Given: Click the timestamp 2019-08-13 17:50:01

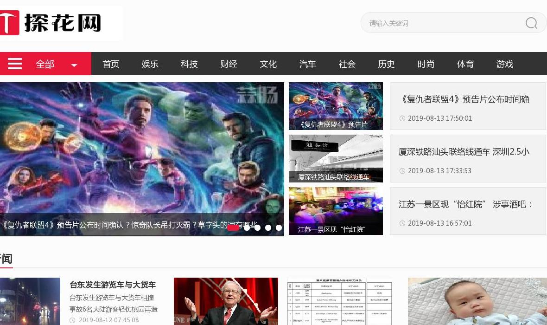Looking at the screenshot, I should click(440, 118).
